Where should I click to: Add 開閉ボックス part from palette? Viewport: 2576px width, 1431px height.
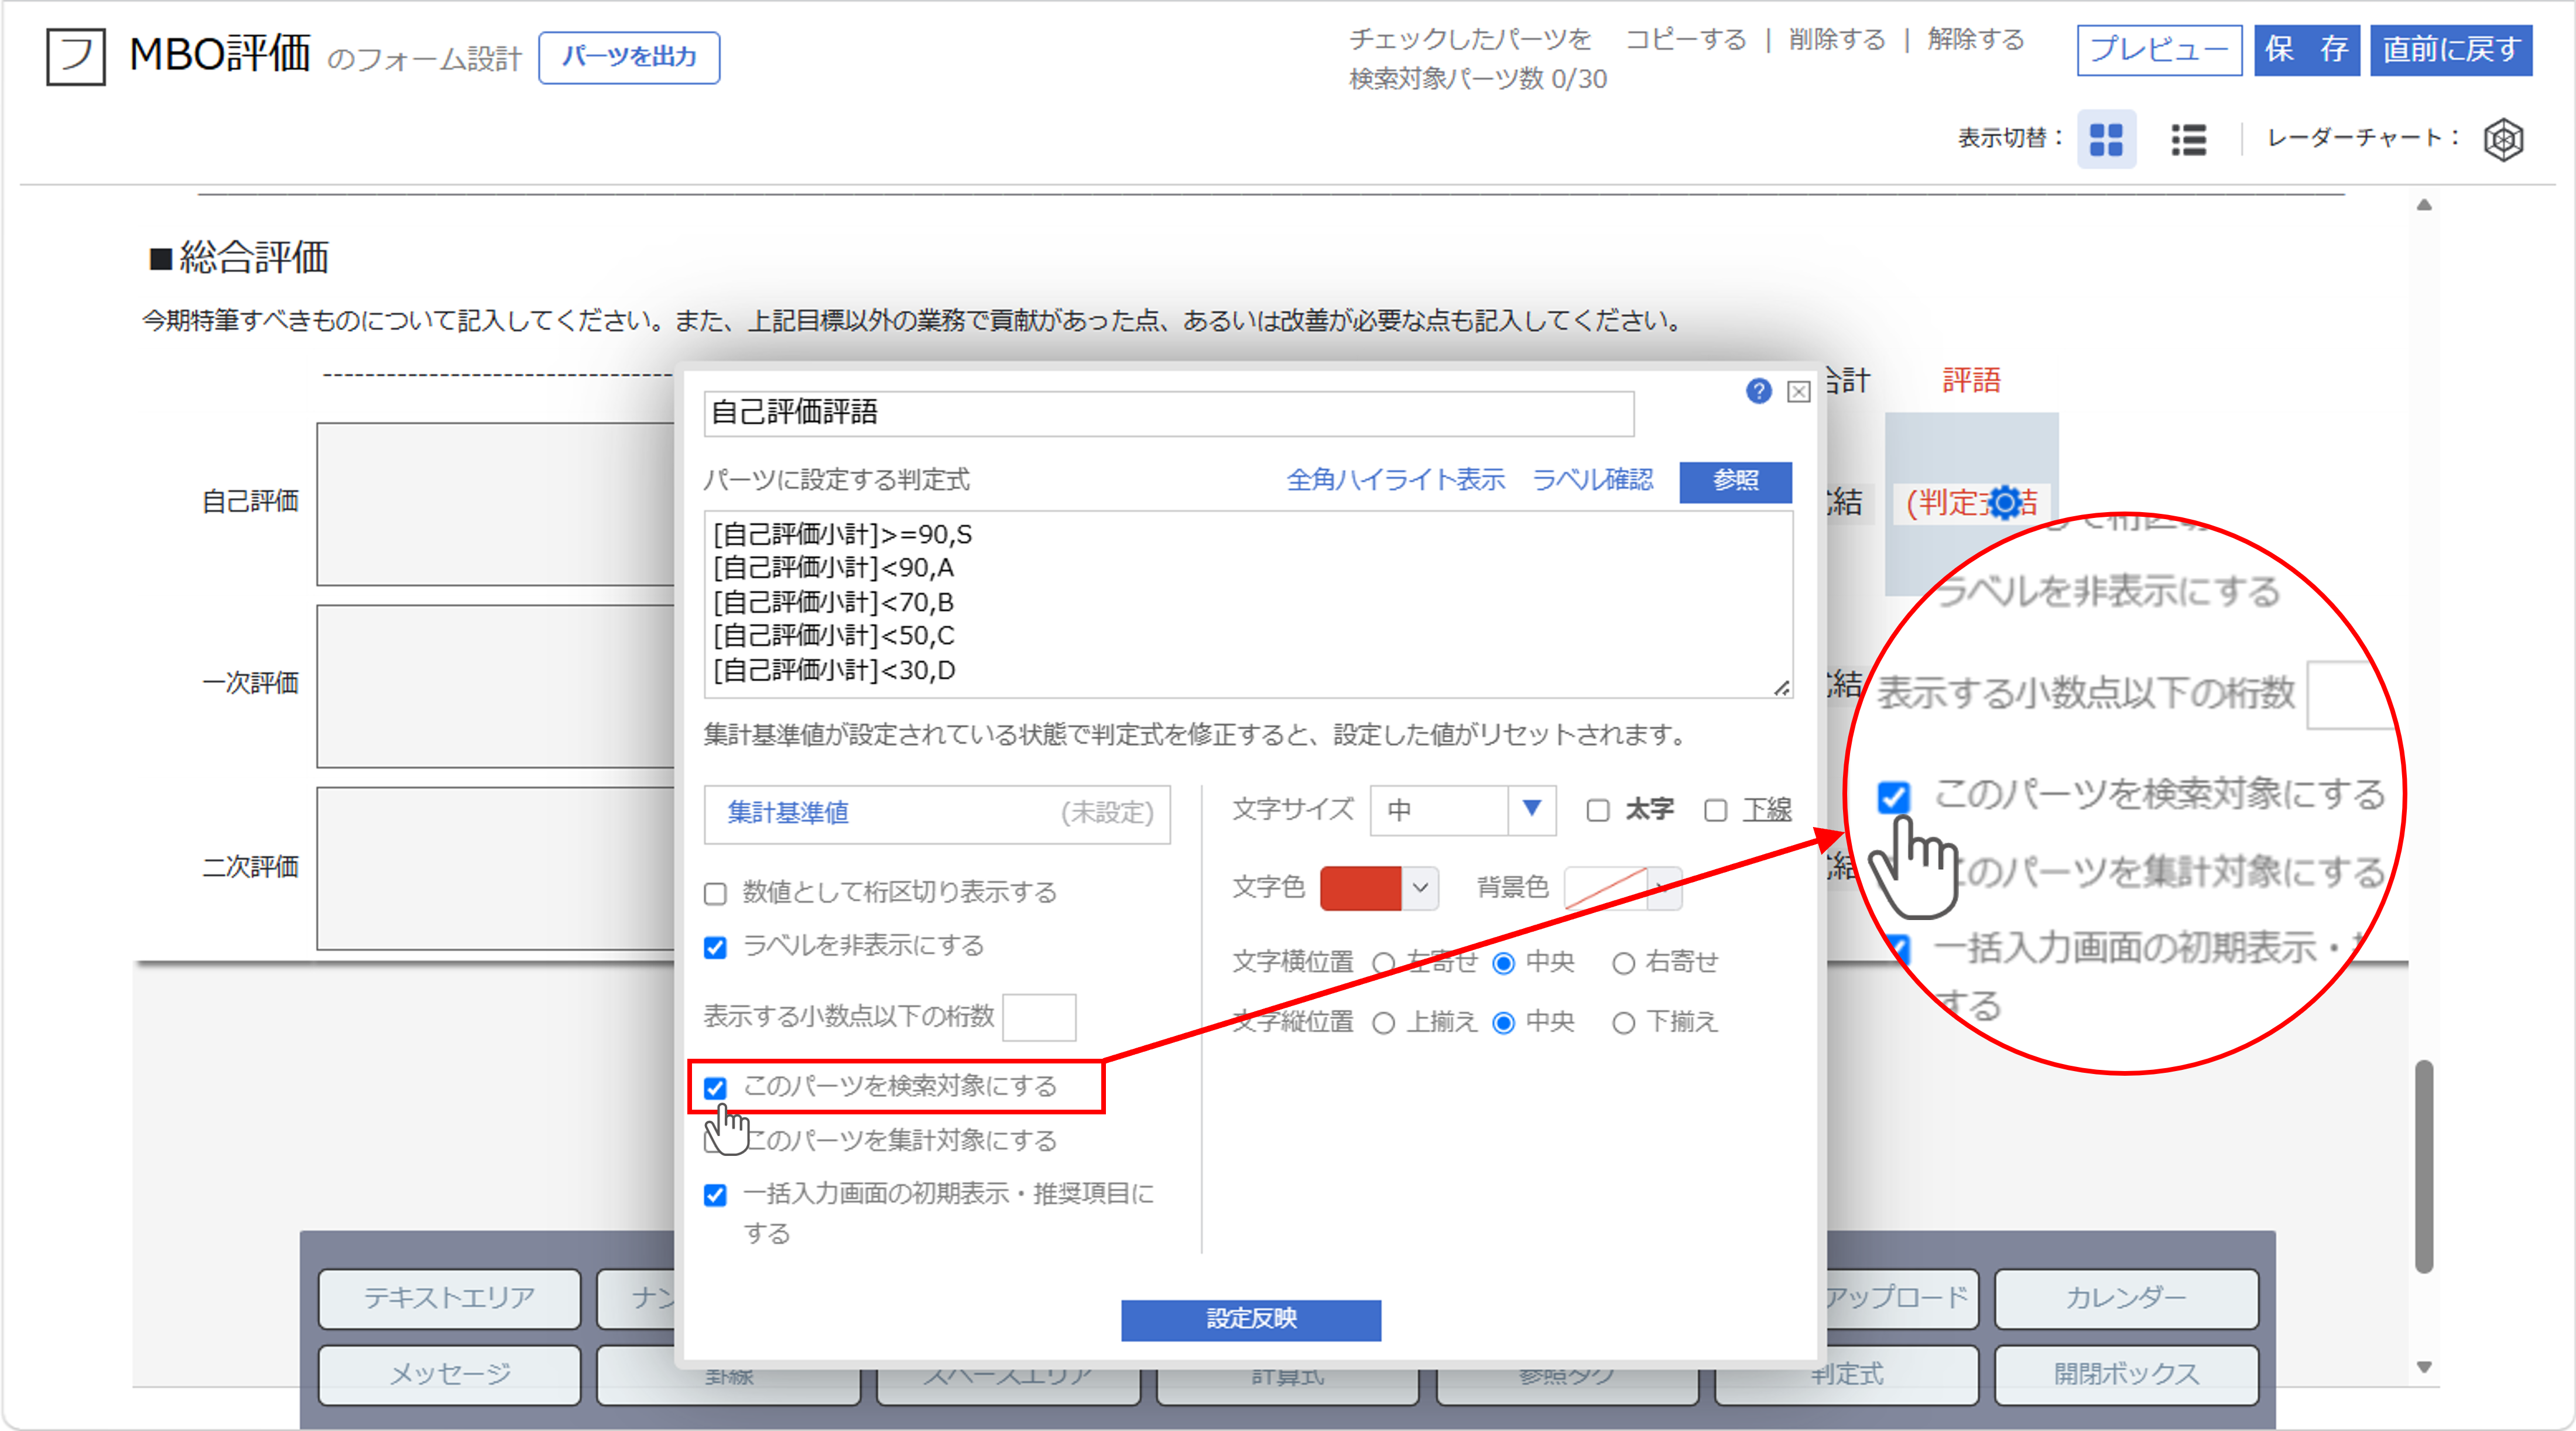[x=2126, y=1375]
